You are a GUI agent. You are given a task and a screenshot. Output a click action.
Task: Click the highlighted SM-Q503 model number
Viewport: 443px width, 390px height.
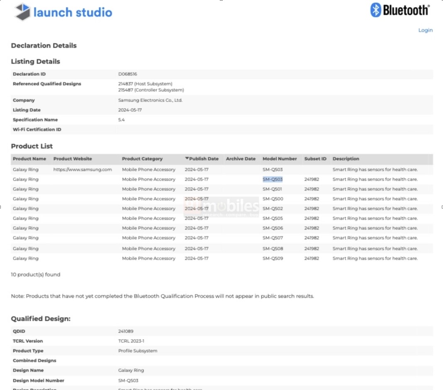[x=273, y=179]
